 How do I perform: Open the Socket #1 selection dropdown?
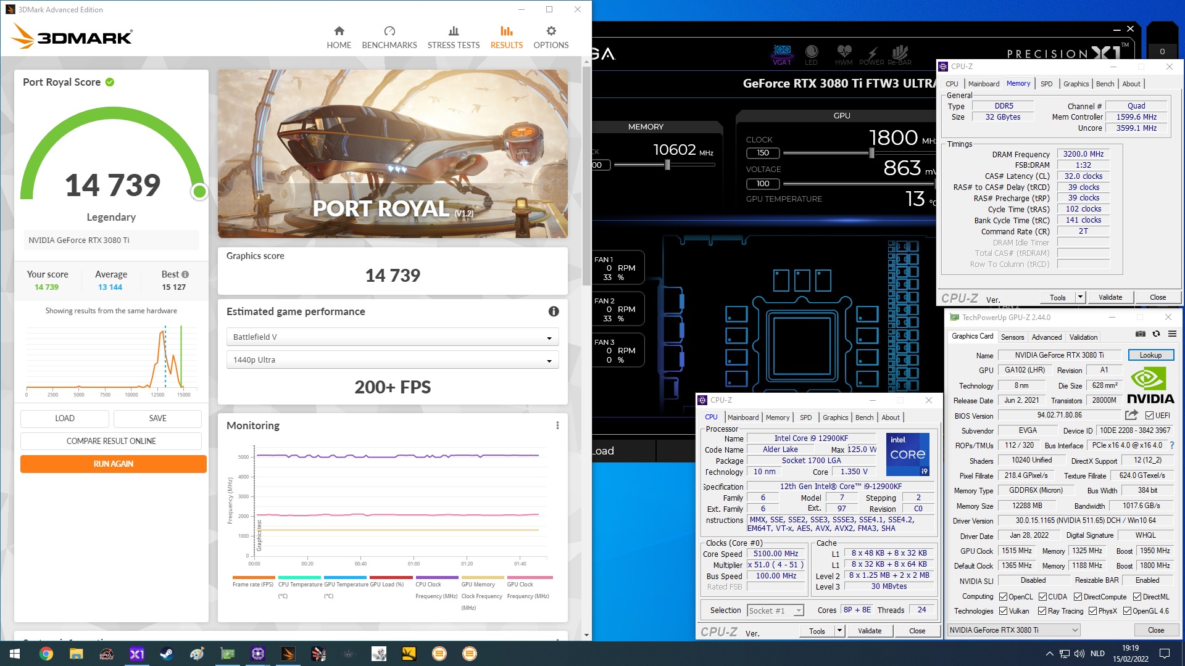click(x=775, y=610)
